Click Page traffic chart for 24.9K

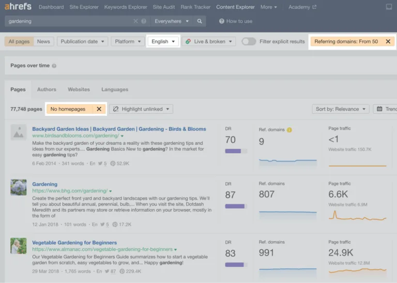tap(358, 272)
